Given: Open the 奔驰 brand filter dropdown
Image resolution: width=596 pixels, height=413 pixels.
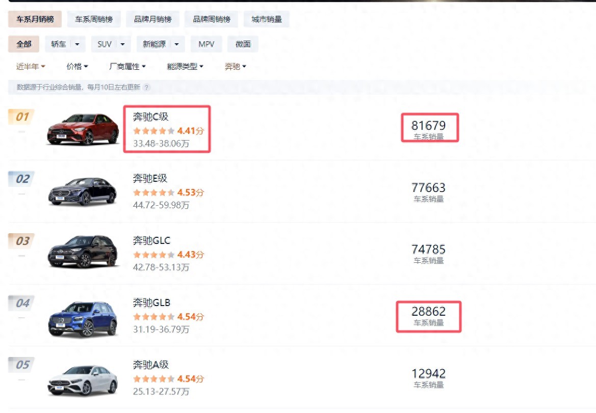Looking at the screenshot, I should (x=236, y=67).
